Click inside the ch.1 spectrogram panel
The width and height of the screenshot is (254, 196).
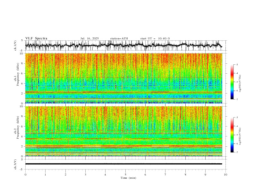[124, 78]
